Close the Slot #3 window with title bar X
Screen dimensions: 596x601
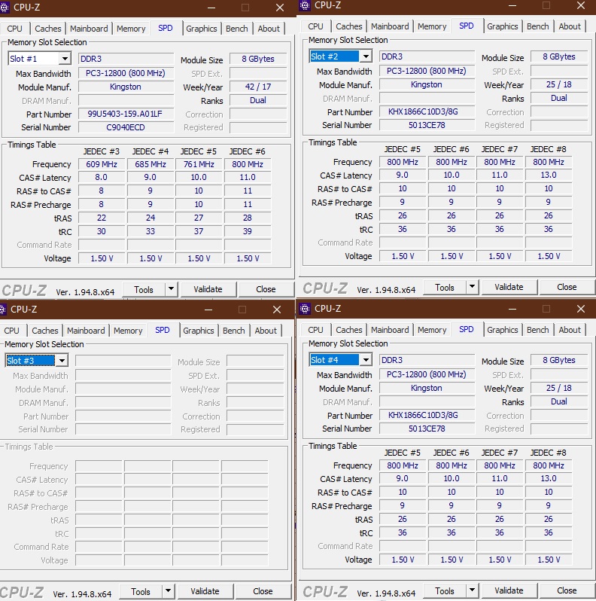pos(277,310)
